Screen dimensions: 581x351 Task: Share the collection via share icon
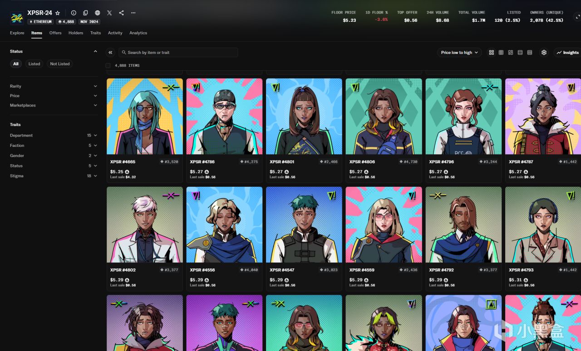(121, 13)
